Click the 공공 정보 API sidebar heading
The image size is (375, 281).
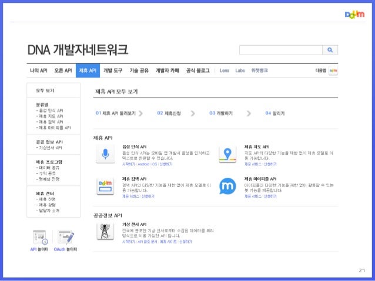coord(49,142)
